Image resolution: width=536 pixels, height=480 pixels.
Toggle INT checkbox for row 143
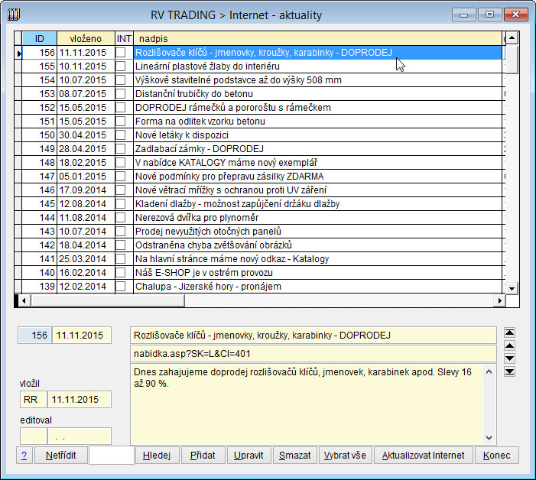[x=120, y=231]
